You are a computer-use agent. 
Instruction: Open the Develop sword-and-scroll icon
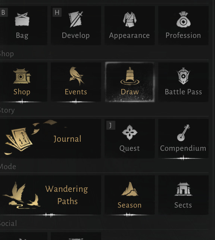pyautogui.click(x=76, y=19)
